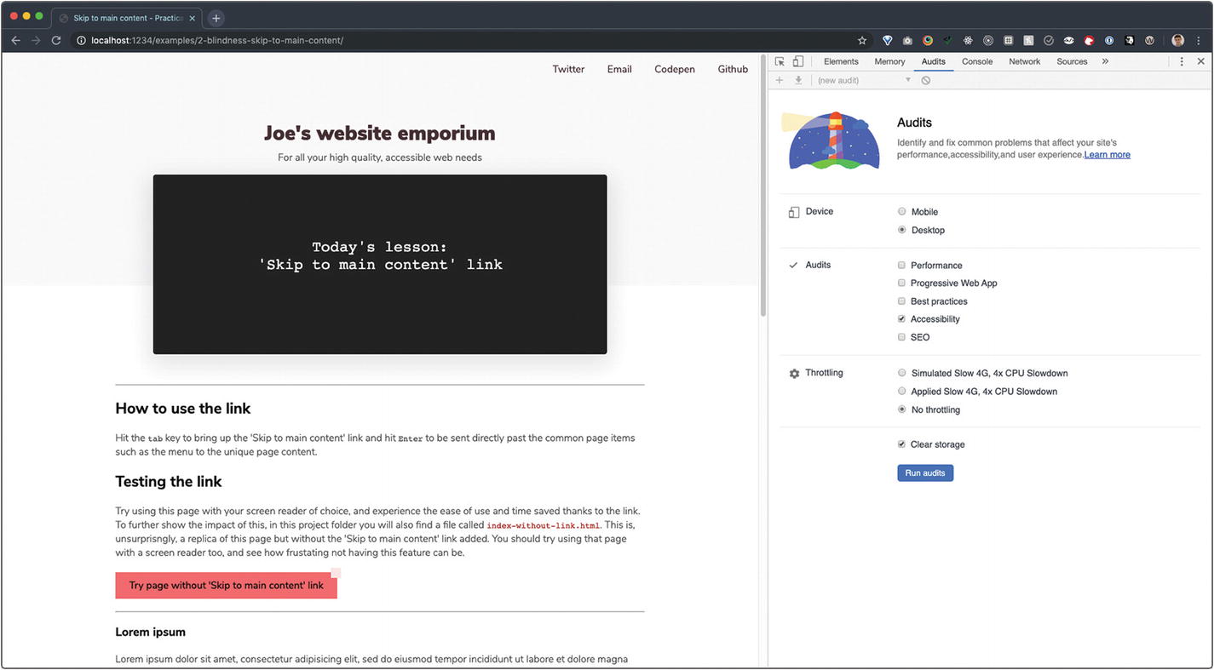Open the colorful ring extension icon
The image size is (1214, 670).
[928, 40]
